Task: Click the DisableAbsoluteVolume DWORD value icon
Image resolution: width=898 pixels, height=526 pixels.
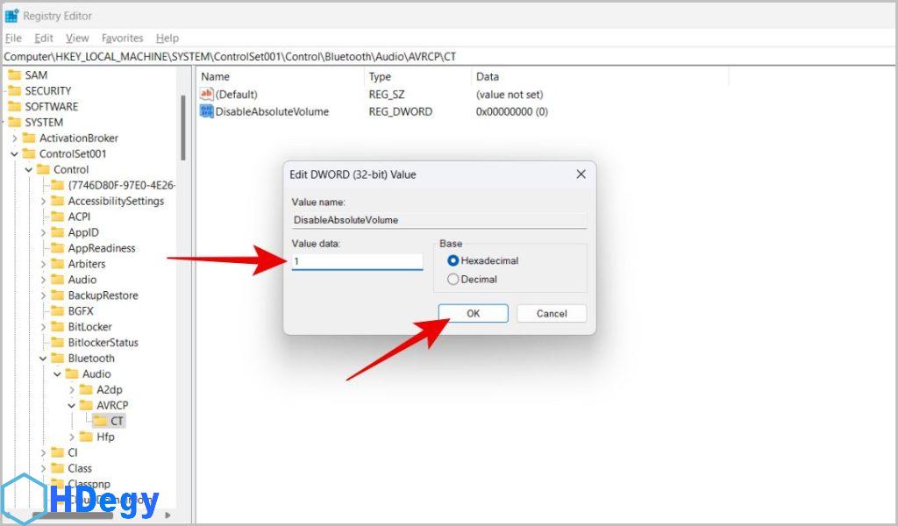Action: pyautogui.click(x=207, y=111)
